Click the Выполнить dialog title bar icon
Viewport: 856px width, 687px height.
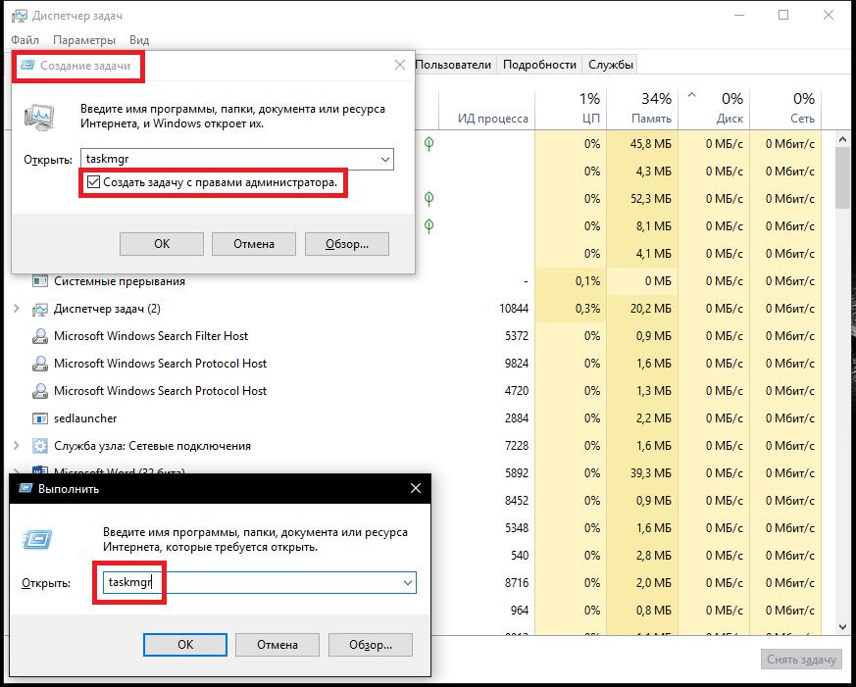(x=25, y=488)
